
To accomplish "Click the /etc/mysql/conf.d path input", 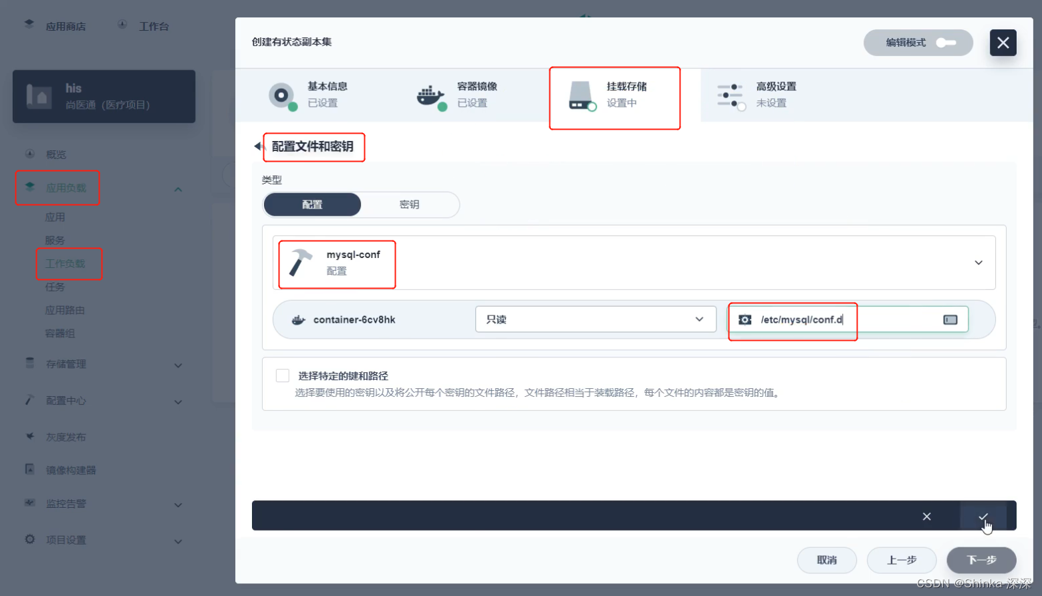I will click(x=848, y=319).
